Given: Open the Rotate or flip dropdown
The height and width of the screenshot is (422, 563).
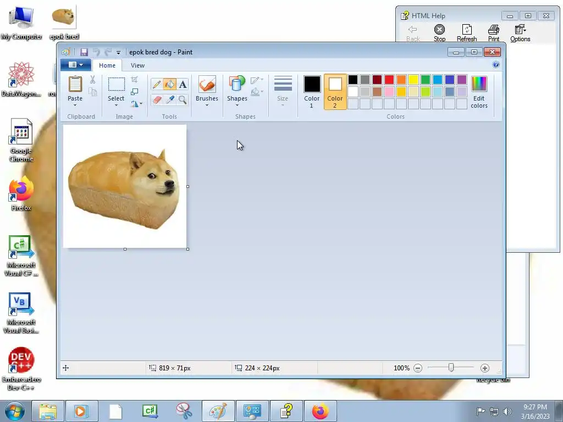Looking at the screenshot, I should (x=136, y=104).
